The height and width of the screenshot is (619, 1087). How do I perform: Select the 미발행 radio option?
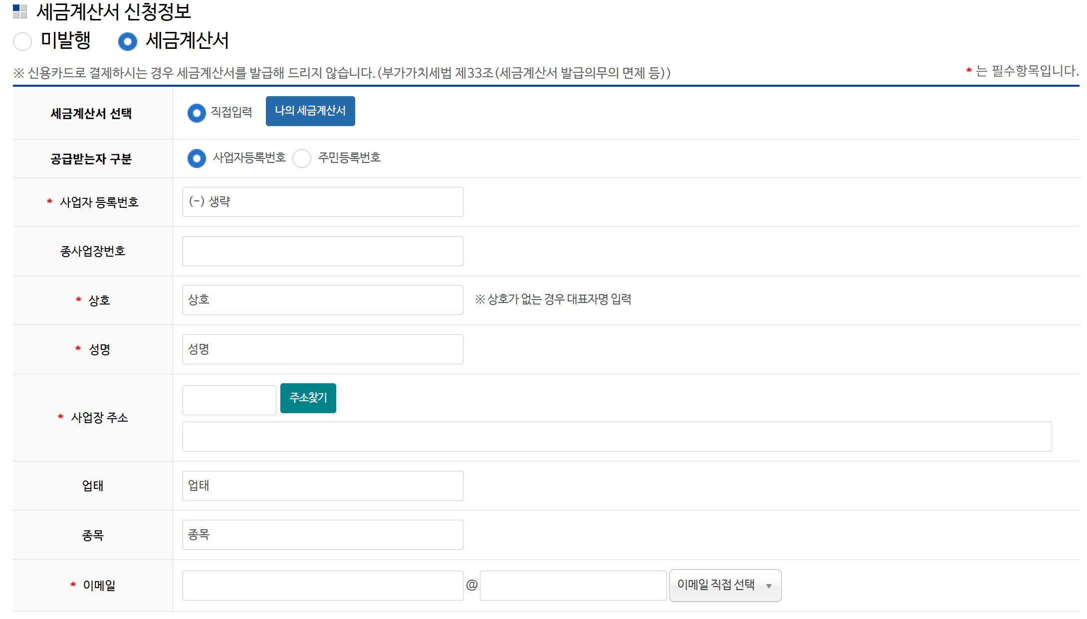pos(22,41)
